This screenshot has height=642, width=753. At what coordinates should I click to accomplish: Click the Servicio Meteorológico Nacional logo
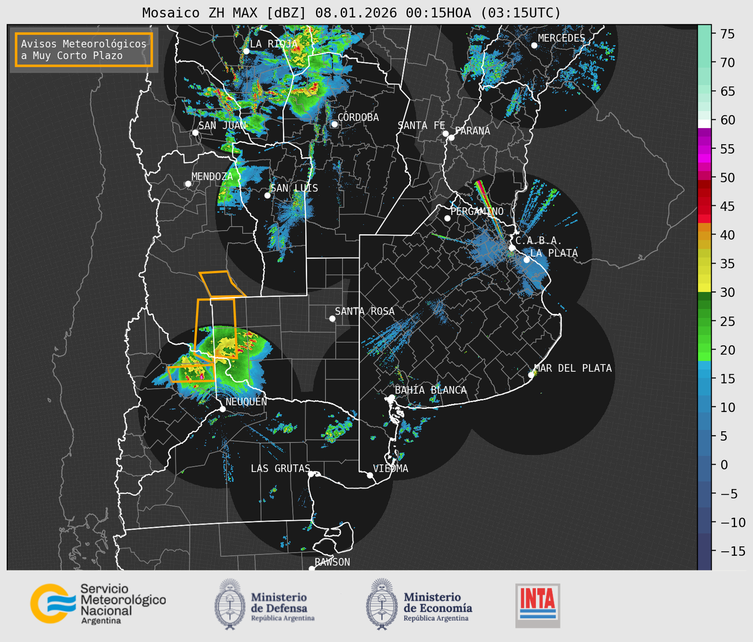98,604
